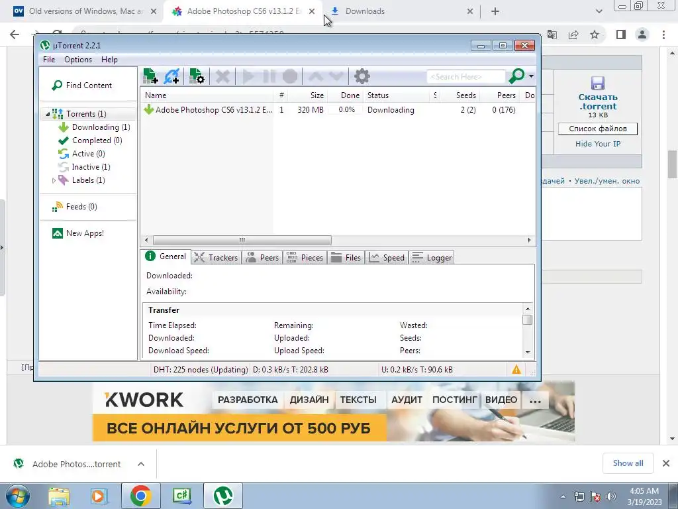678x509 pixels.
Task: Switch to the Peers tab
Action: tap(262, 258)
